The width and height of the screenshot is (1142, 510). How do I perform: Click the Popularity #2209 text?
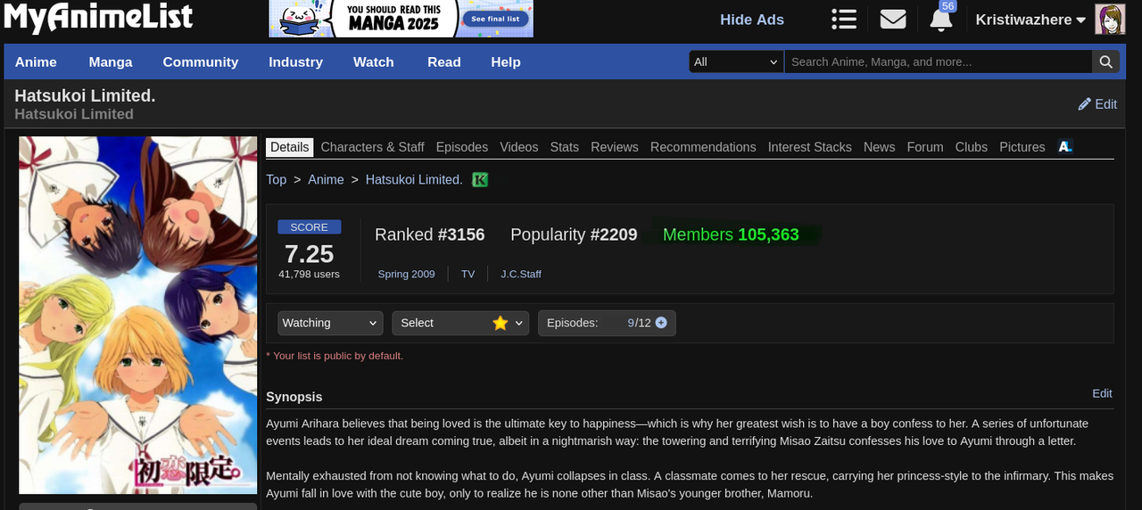click(574, 234)
